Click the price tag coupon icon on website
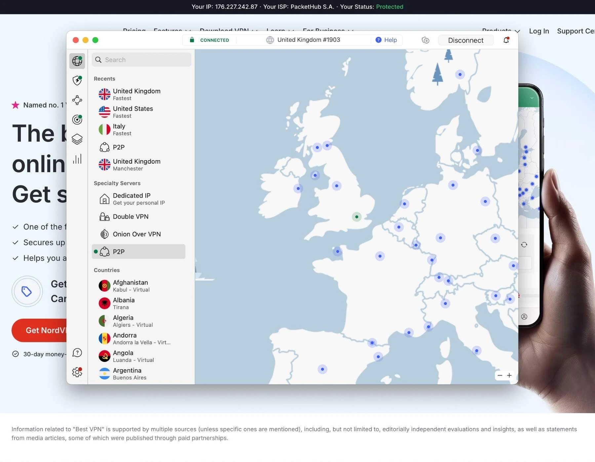 27,291
